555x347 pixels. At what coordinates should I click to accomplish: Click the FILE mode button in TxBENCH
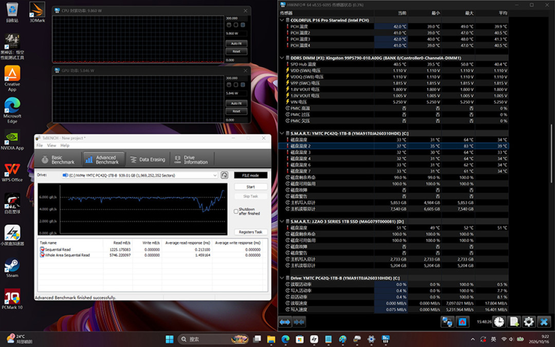pyautogui.click(x=251, y=175)
